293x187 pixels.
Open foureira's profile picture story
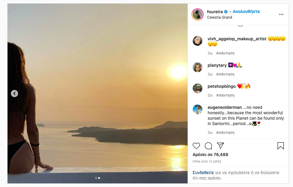click(198, 14)
